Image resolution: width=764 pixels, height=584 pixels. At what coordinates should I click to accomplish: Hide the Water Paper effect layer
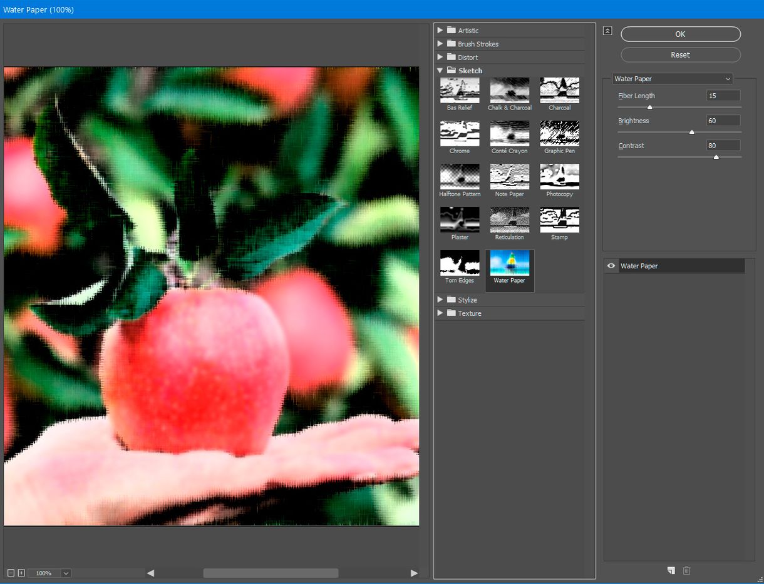pos(611,266)
